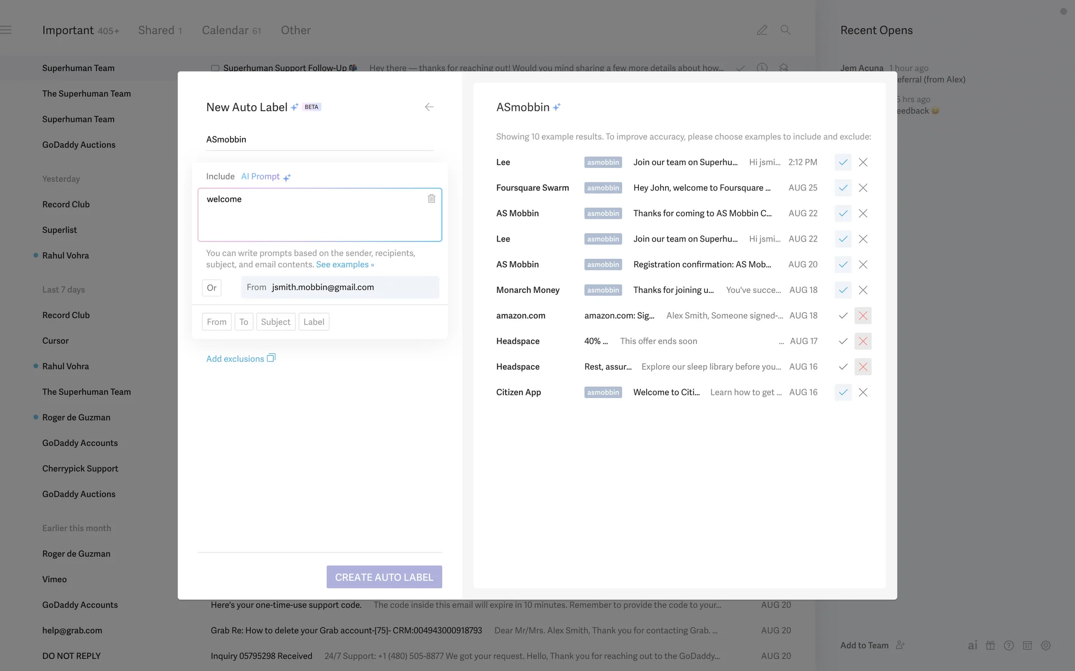Click the settings gear icon
This screenshot has width=1075, height=671.
1045,645
